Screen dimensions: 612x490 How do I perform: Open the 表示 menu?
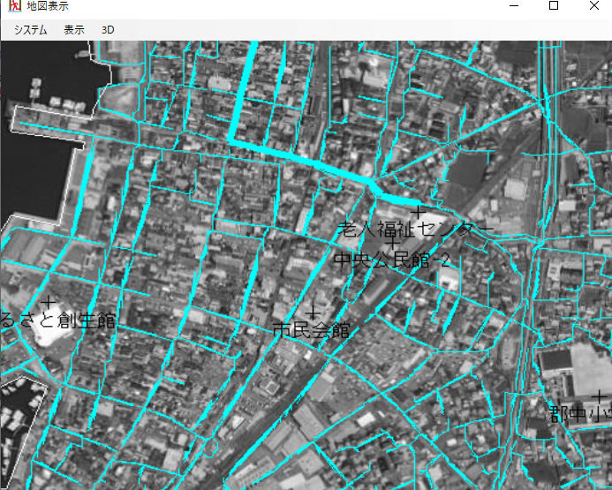74,29
